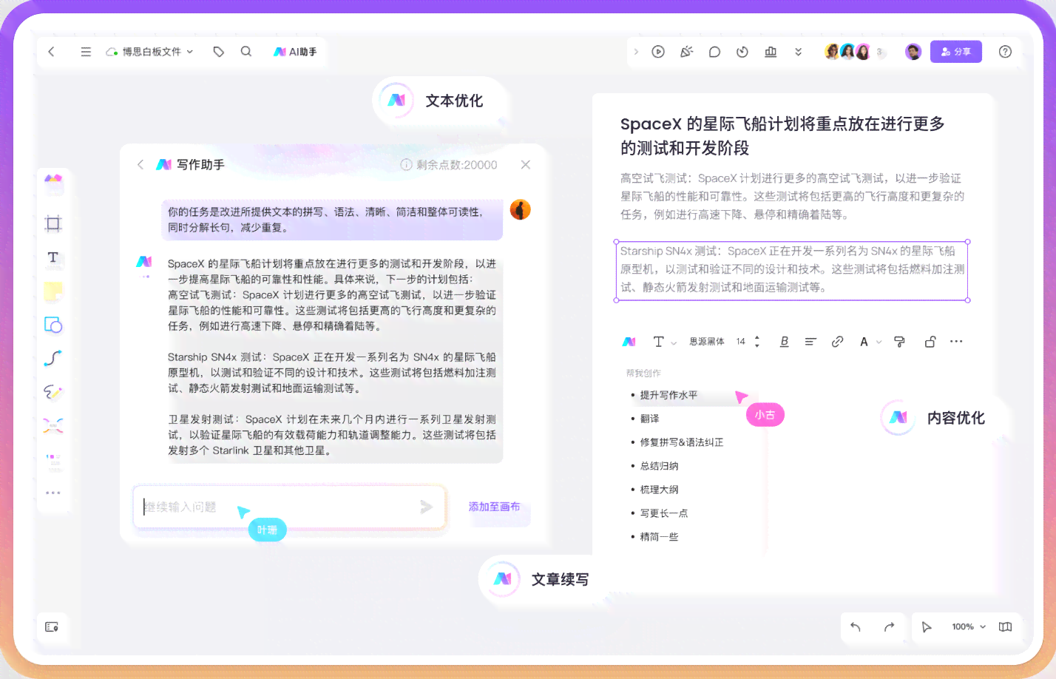Open the tag icon in top bar

pos(218,52)
